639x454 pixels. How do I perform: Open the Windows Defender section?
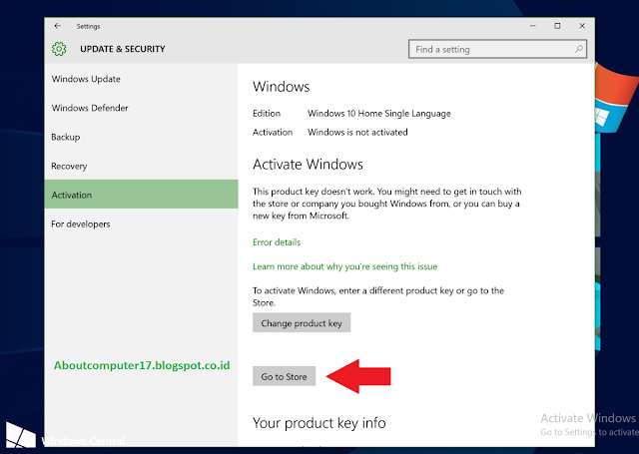pos(141,108)
